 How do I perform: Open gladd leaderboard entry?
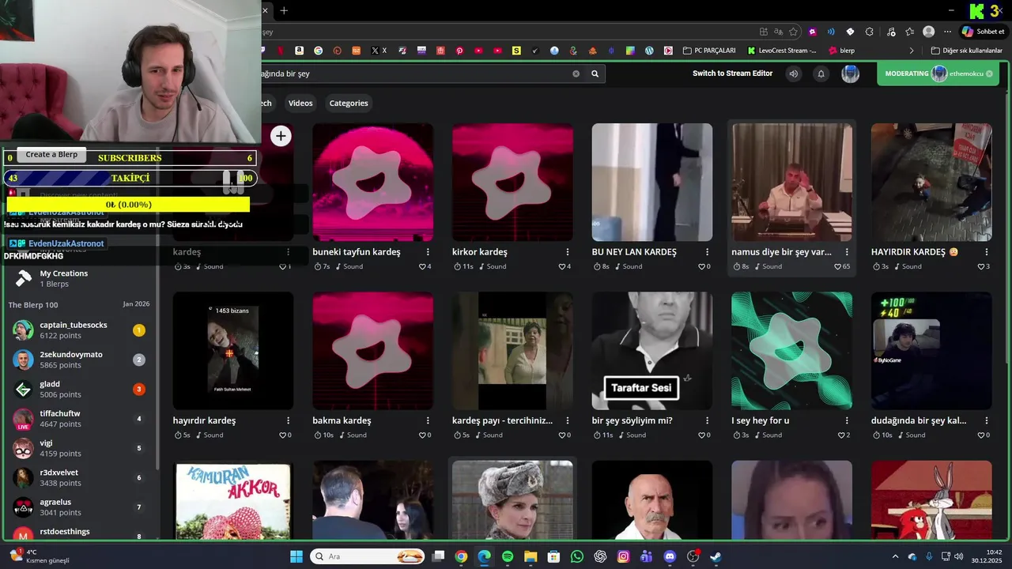click(79, 389)
